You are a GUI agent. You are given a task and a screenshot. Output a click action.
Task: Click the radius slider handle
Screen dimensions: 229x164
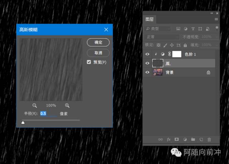23,123
